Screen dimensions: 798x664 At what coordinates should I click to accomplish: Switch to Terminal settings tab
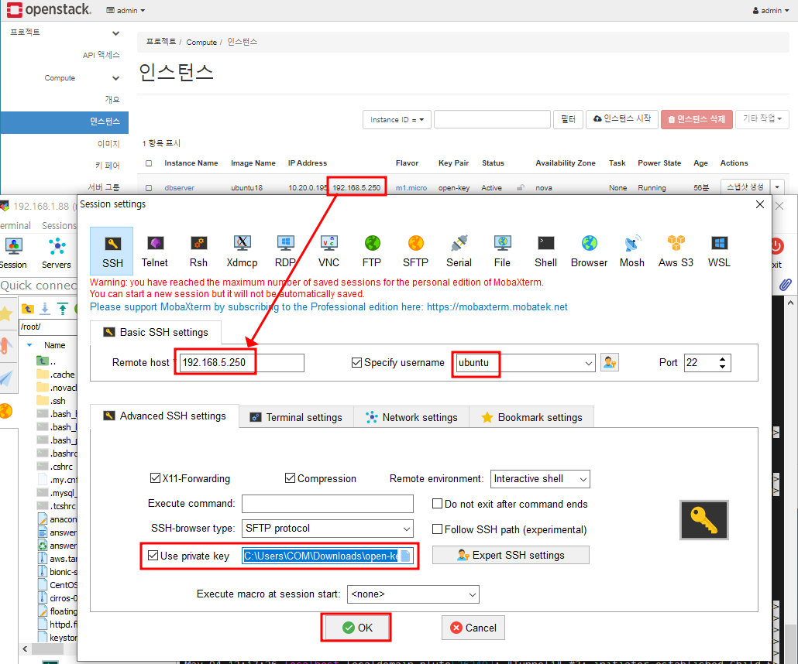click(296, 417)
